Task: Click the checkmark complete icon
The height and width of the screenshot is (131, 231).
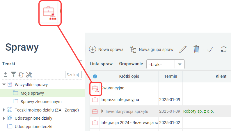Action: [210, 49]
